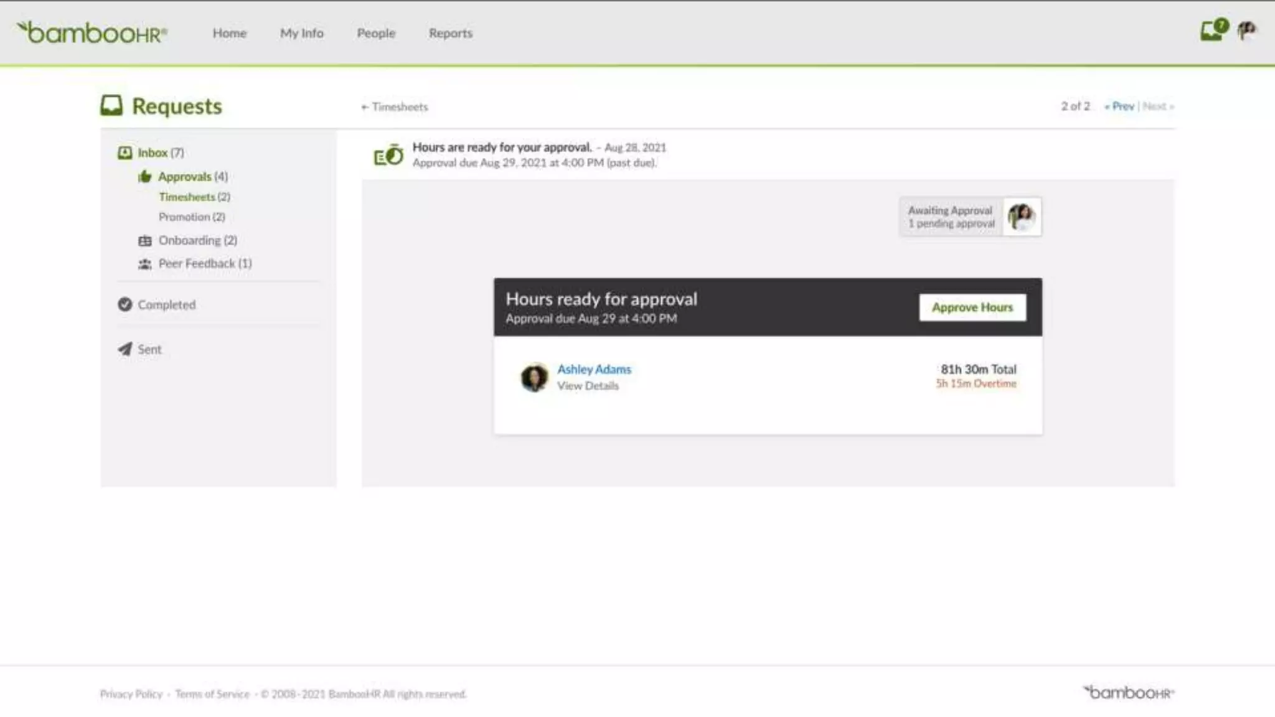This screenshot has height=717, width=1275.
Task: Open Ashley Adams profile link
Action: (x=594, y=369)
